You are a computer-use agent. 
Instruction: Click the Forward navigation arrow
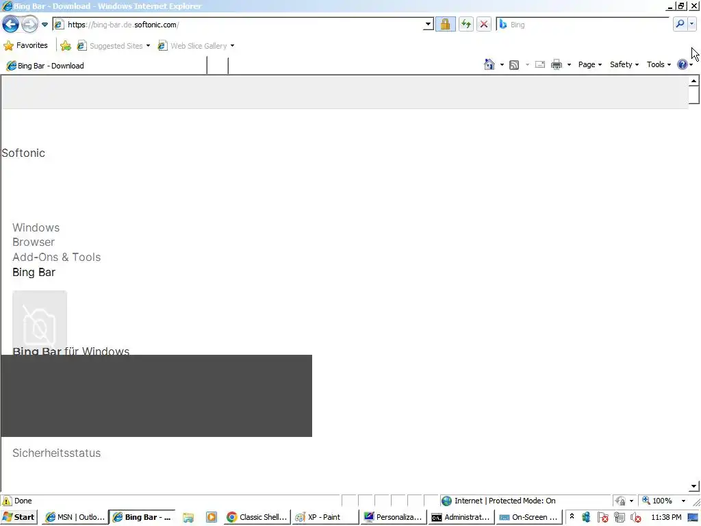(29, 24)
